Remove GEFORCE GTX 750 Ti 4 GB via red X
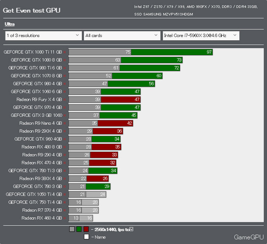This screenshot has width=267, height=244. pyautogui.click(x=65, y=202)
